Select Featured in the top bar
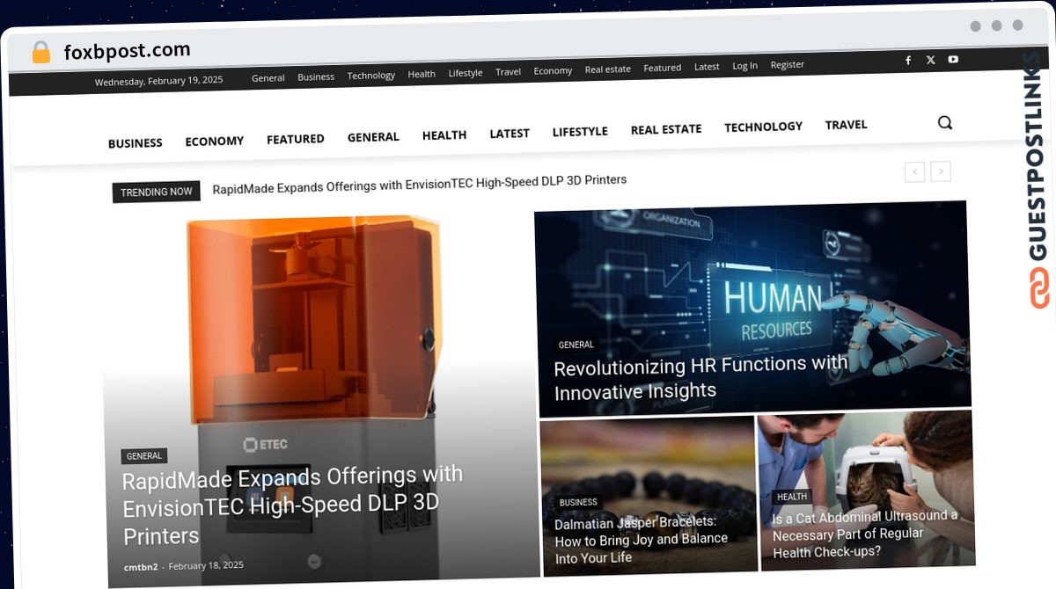Screen dimensions: 1056x589 point(663,68)
